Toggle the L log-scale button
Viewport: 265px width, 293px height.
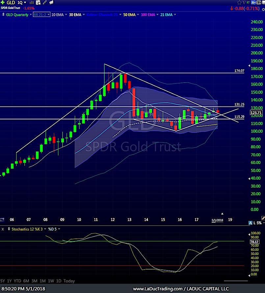coord(254,223)
